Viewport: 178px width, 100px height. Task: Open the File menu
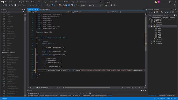coord(6,2)
